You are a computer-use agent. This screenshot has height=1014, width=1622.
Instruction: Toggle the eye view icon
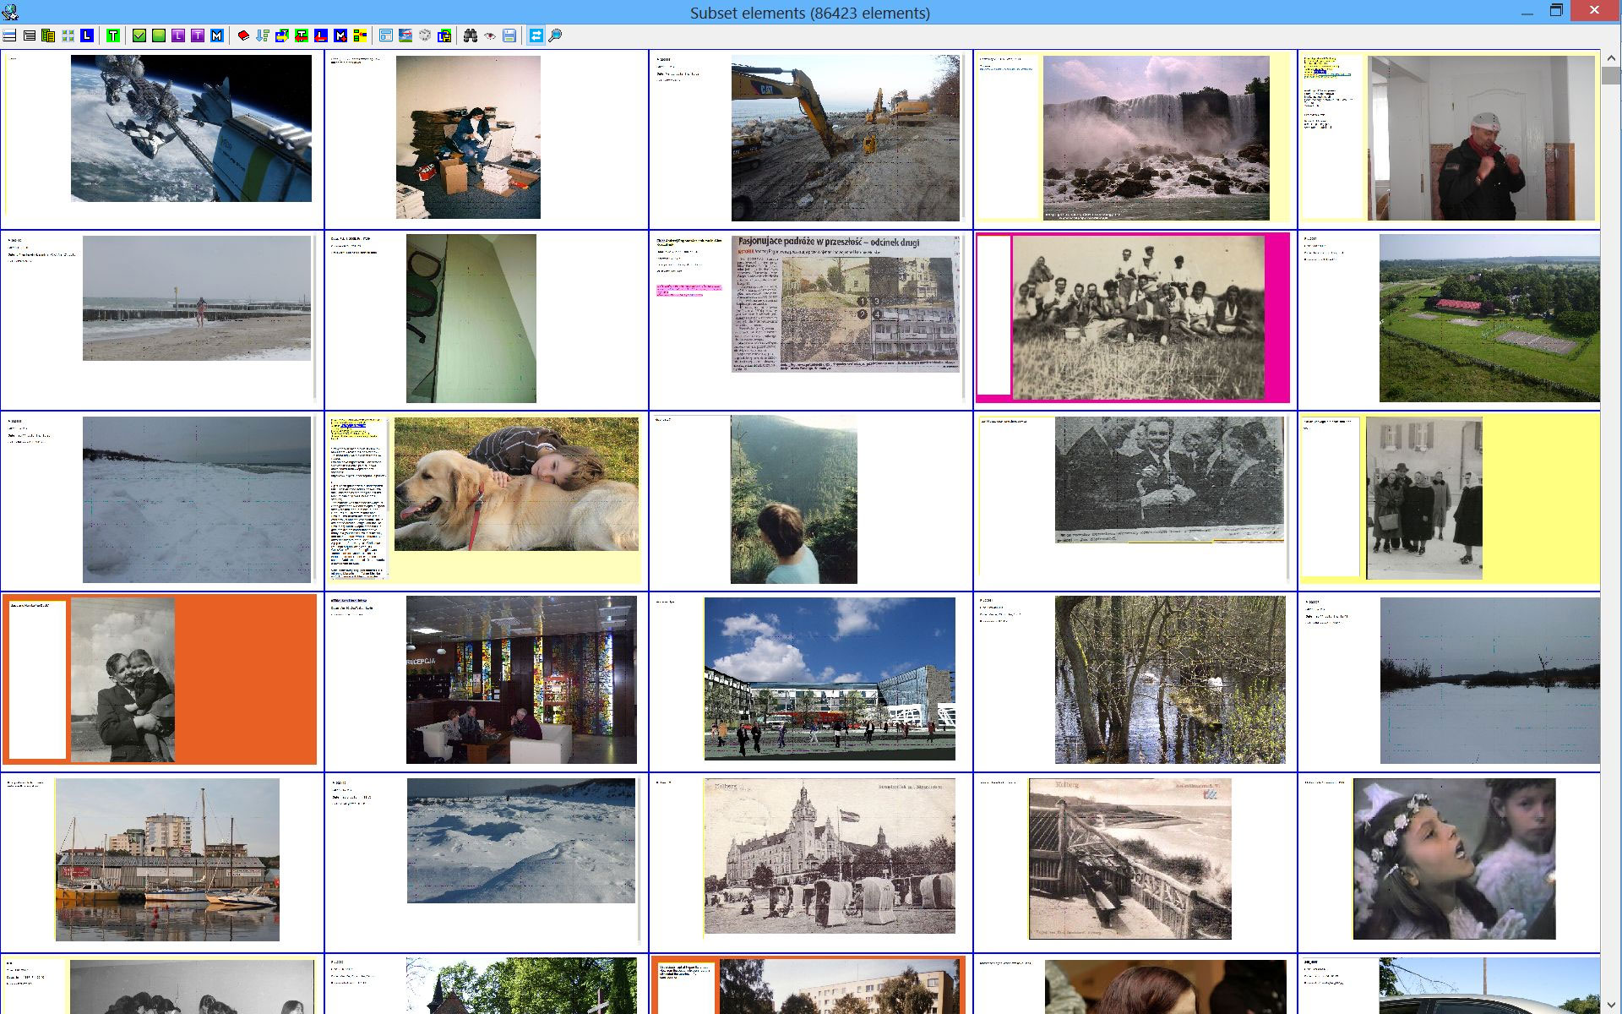490,35
